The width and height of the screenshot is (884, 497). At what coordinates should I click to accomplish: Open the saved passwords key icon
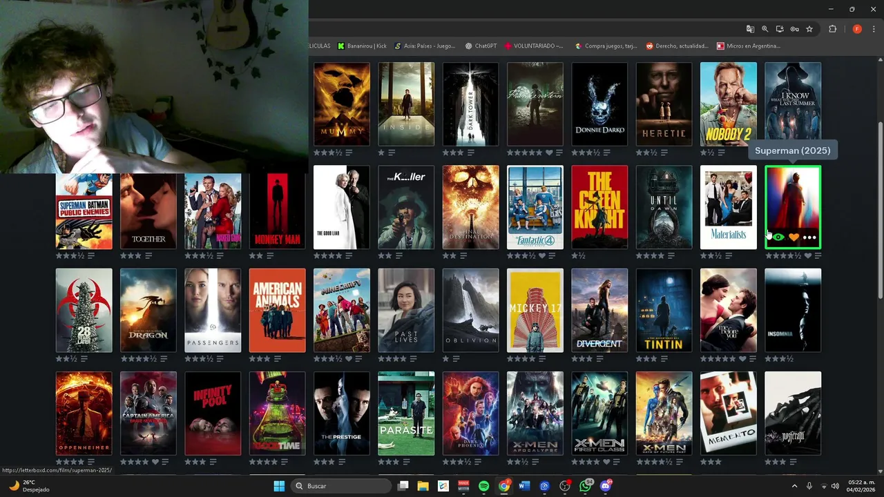coord(795,29)
